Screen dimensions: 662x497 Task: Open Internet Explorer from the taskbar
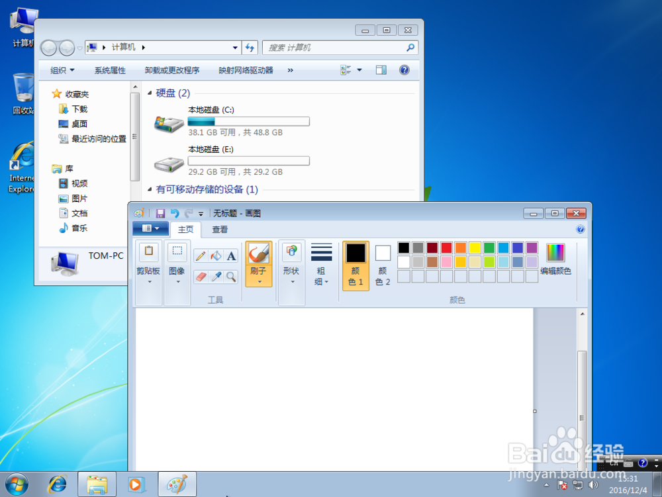click(58, 484)
